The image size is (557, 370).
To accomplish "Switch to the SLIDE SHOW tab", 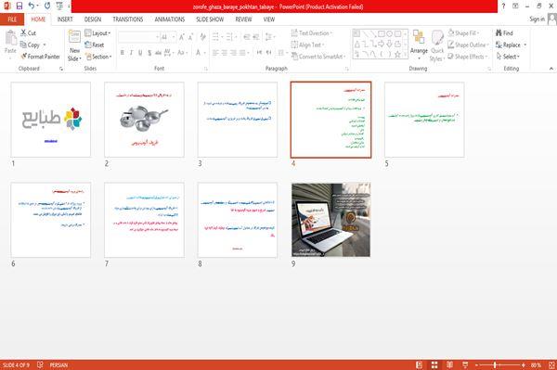I will 210,19.
